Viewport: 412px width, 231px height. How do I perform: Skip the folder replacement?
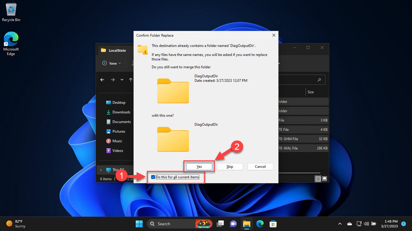[x=230, y=166]
